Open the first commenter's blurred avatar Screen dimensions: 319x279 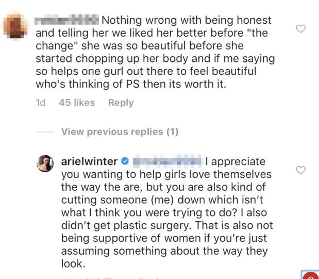[x=16, y=24]
